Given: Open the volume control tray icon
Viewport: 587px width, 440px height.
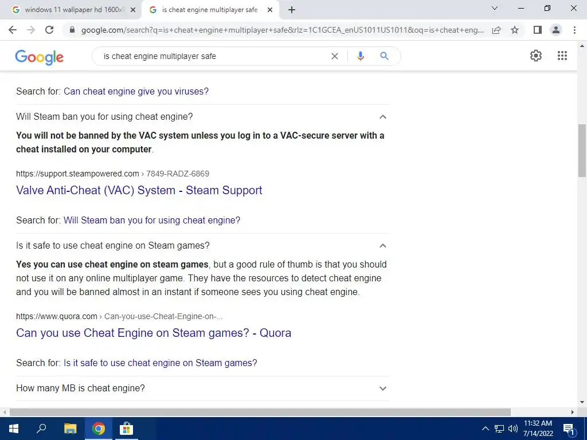Looking at the screenshot, I should coord(513,429).
